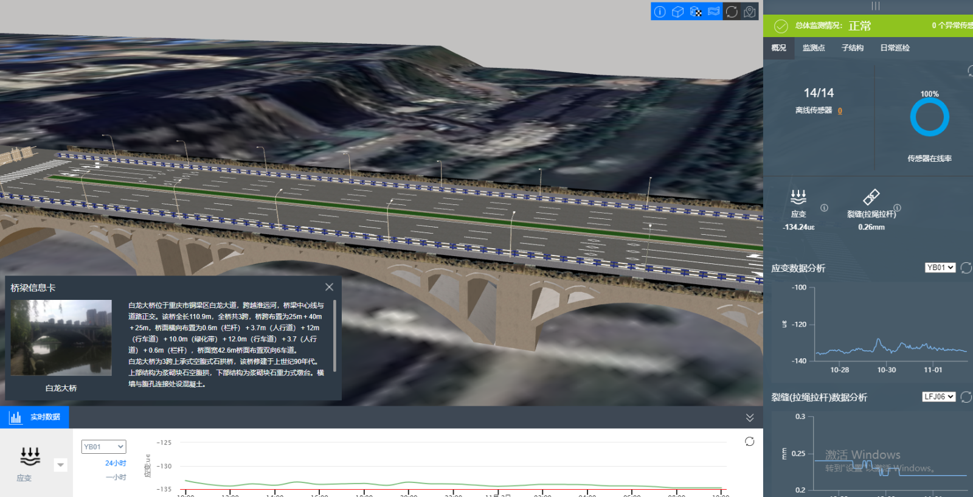Click the -134.24uε strain value
The image size is (973, 497).
(x=798, y=227)
